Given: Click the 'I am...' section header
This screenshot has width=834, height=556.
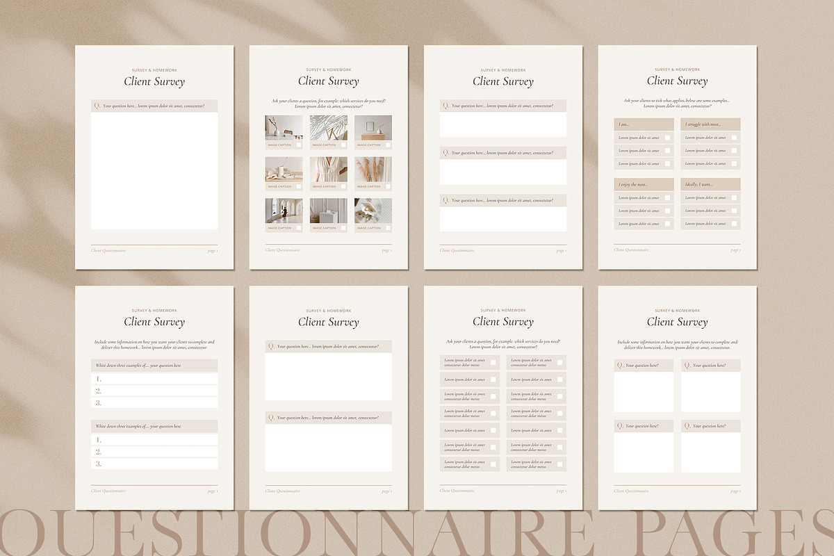Looking at the screenshot, I should coord(644,124).
